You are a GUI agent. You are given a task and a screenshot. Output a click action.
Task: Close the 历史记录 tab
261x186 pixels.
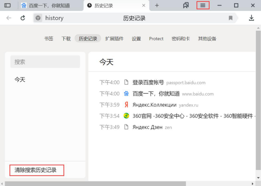[x=143, y=6]
